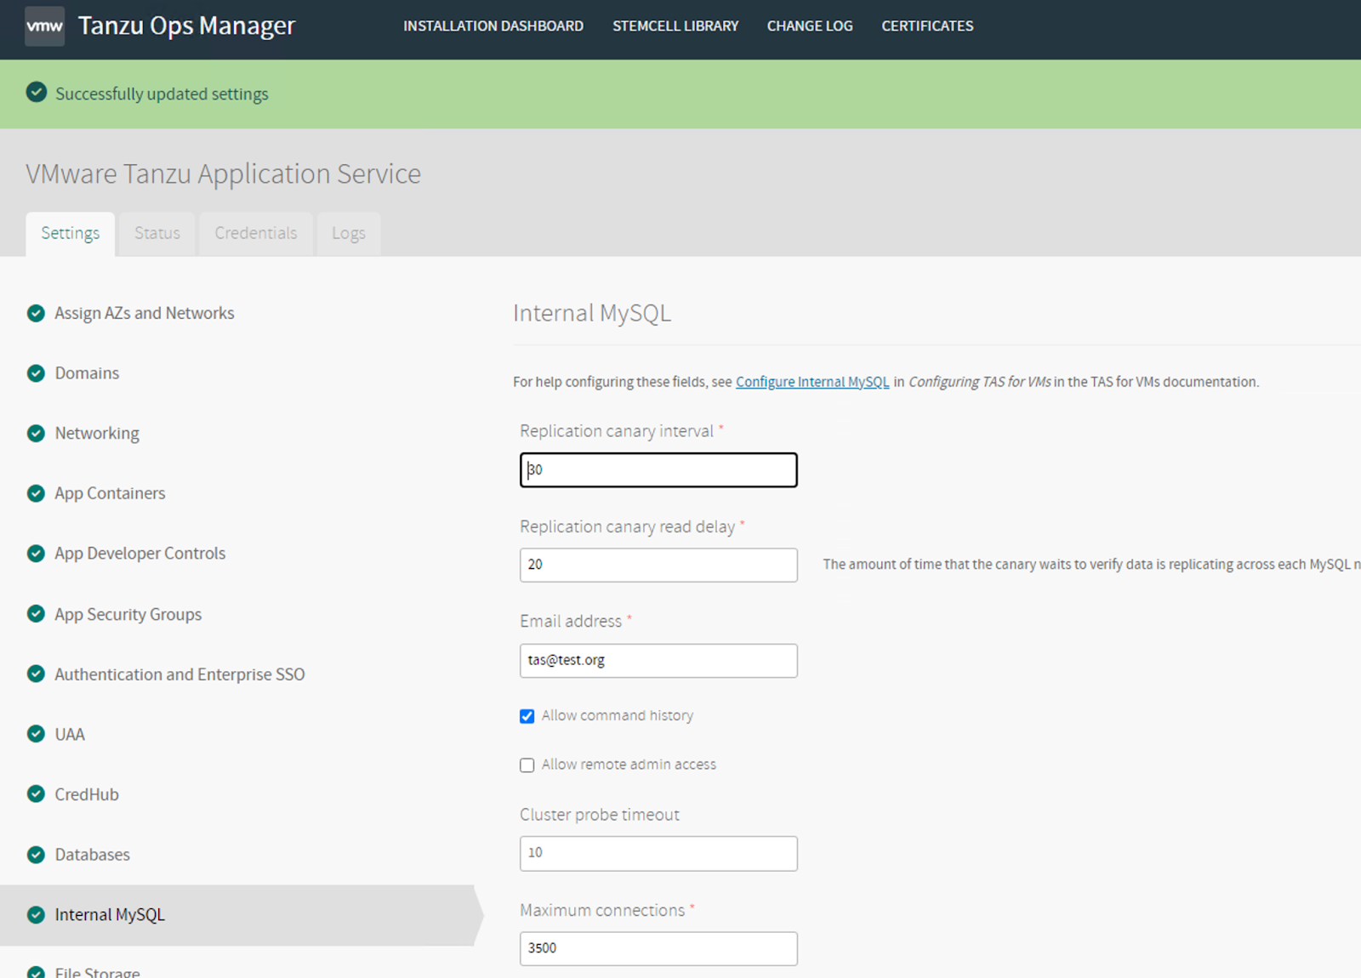This screenshot has width=1361, height=978.
Task: Open the Configure Internal MySQL documentation link
Action: tap(812, 382)
